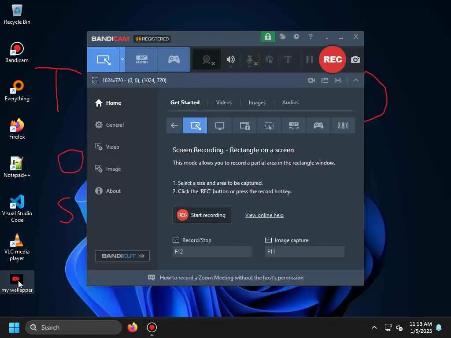The width and height of the screenshot is (451, 338).
Task: Click back arrow in mode selector
Action: pos(174,125)
